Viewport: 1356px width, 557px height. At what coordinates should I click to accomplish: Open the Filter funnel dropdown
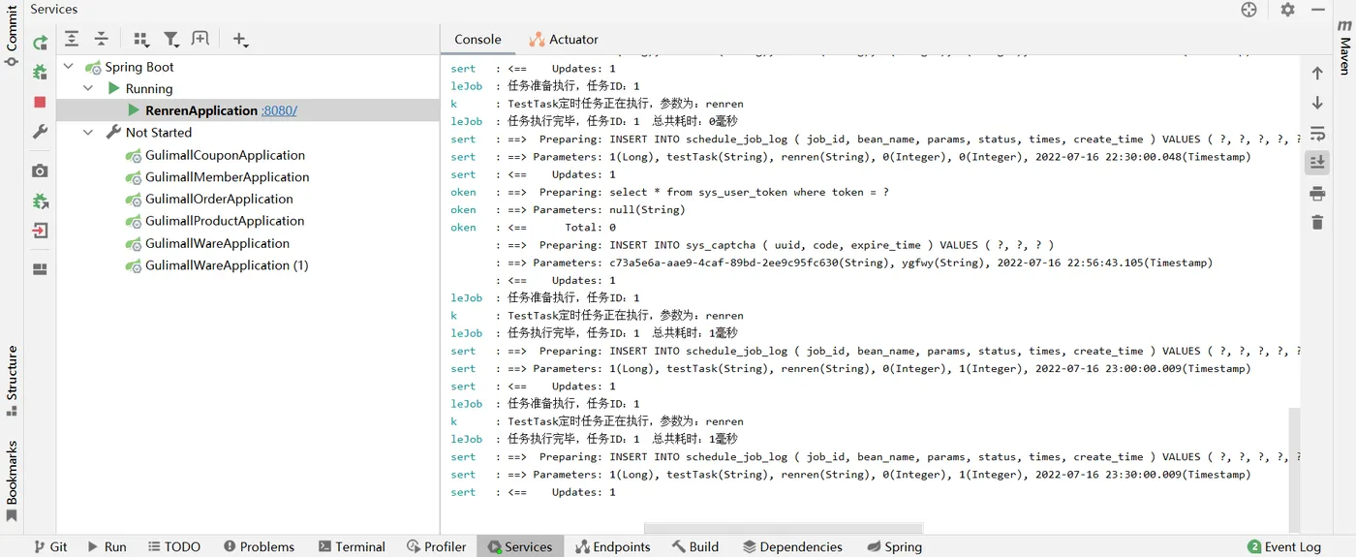[171, 39]
